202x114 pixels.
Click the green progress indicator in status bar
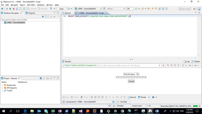point(195,106)
